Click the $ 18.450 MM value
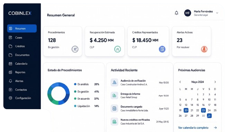The width and height of the screenshot is (227, 132). tap(145, 40)
